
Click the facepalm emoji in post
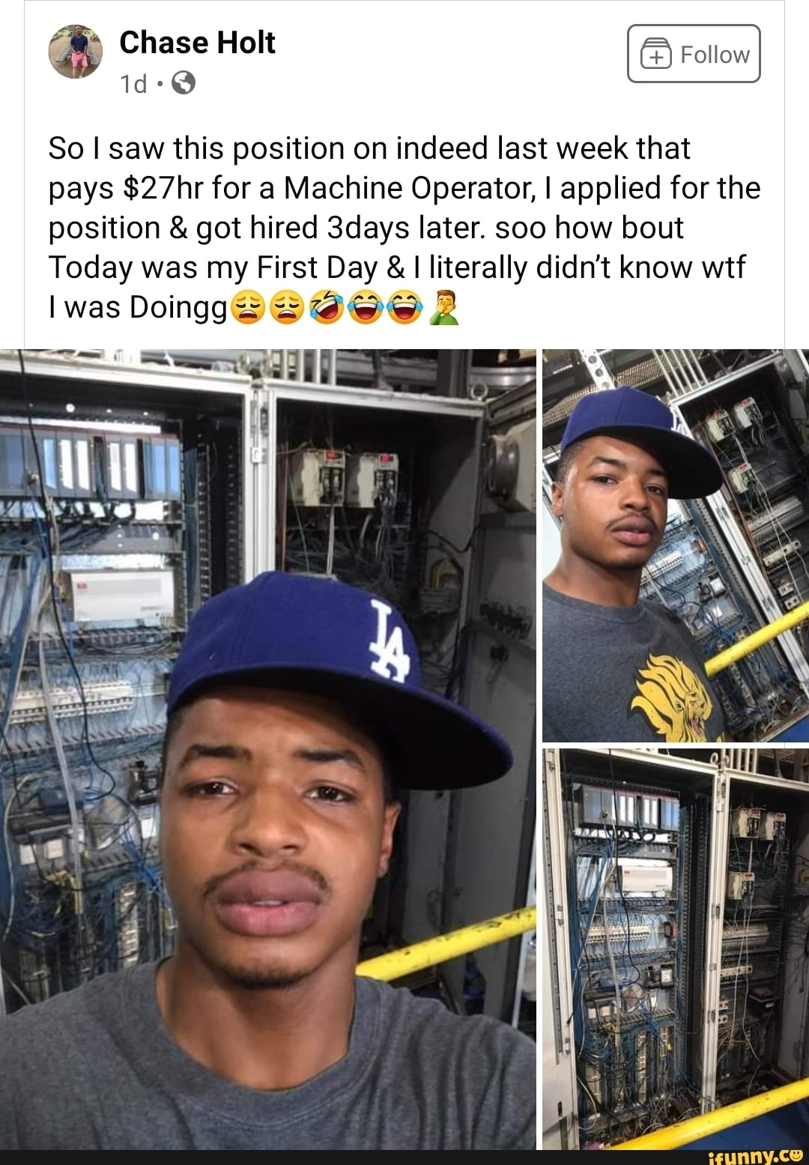tap(443, 307)
